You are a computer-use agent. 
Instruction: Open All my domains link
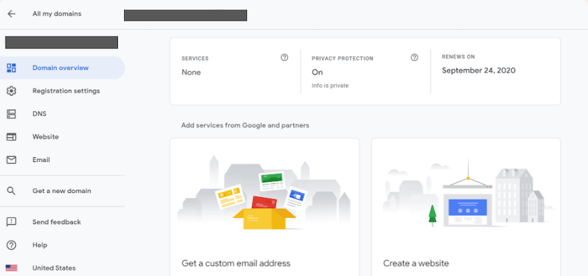57,14
